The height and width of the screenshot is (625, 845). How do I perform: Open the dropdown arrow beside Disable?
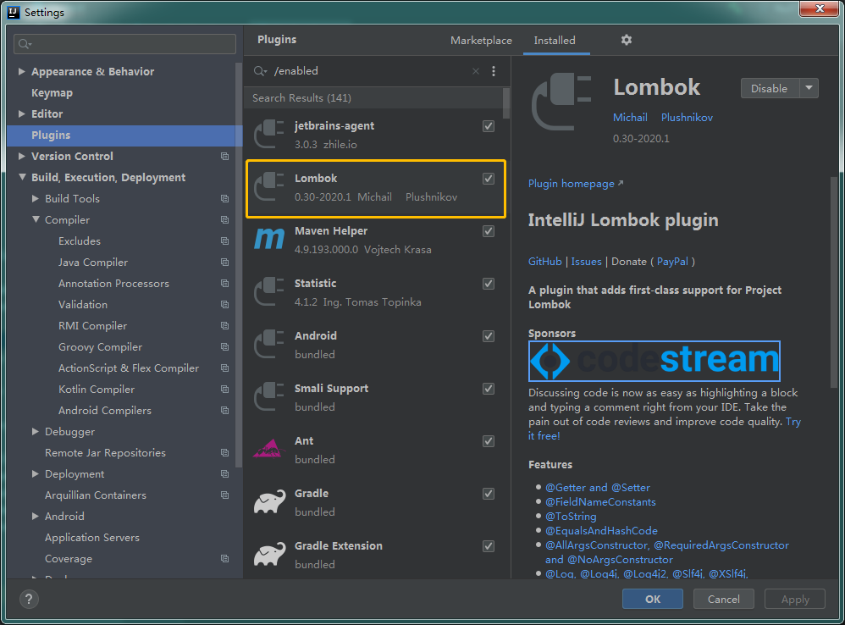coord(809,88)
